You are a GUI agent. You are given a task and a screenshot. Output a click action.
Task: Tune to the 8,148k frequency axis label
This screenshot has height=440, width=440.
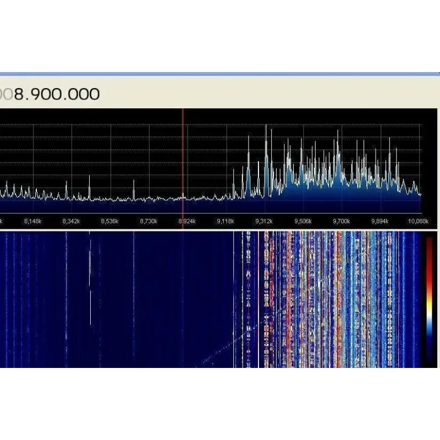[33, 222]
